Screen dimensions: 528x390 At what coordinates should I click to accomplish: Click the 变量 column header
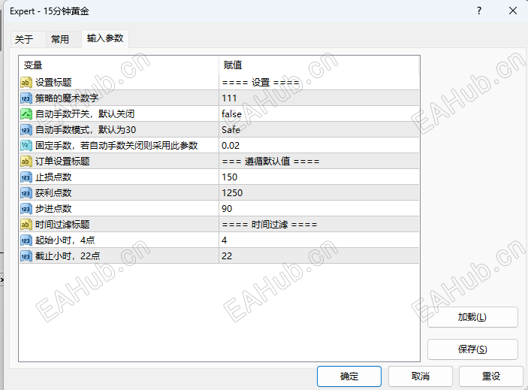coord(119,65)
